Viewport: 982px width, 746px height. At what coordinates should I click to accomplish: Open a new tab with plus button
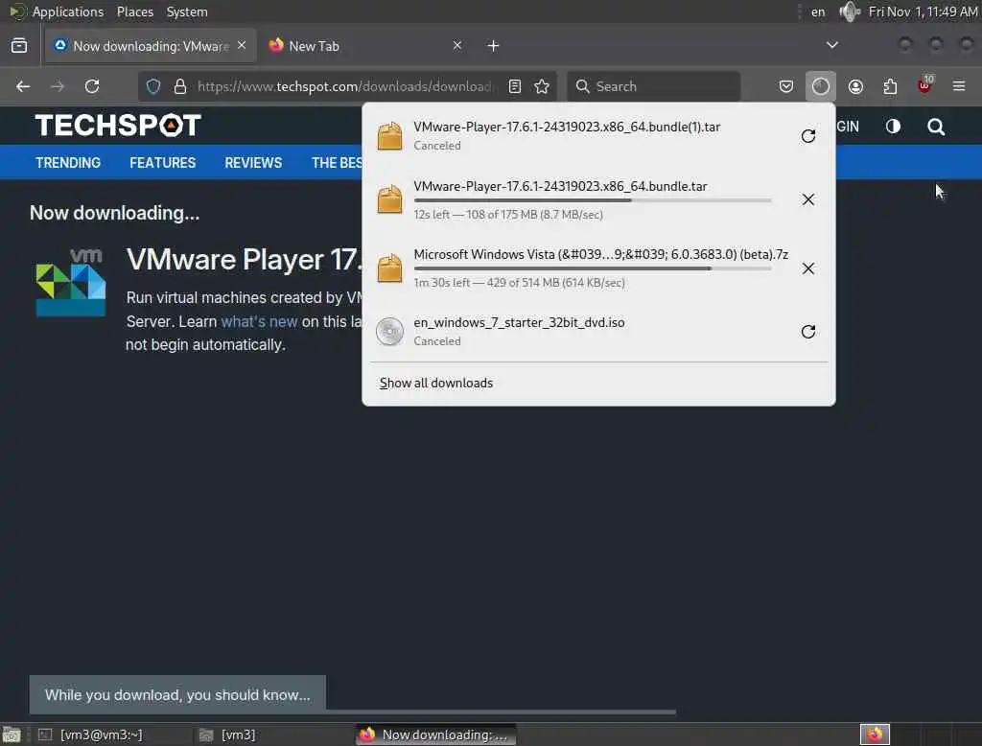pos(494,46)
